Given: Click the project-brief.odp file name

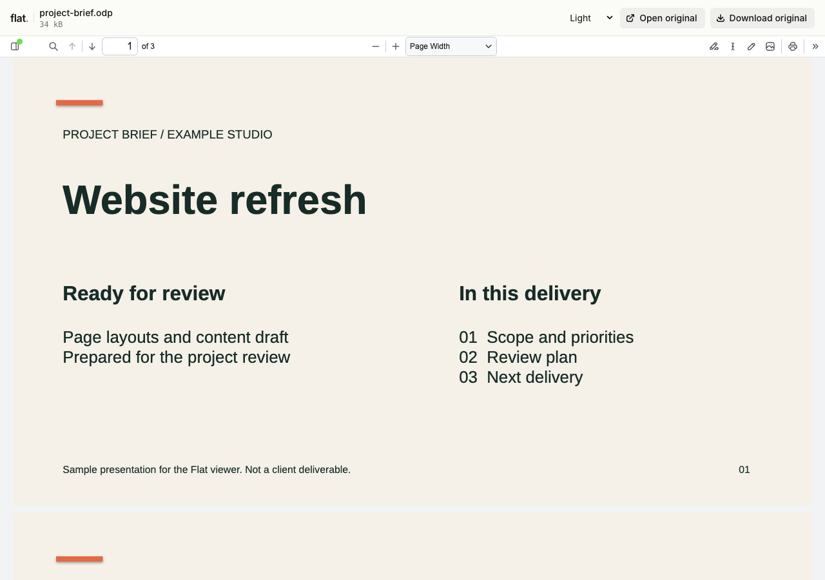Looking at the screenshot, I should [76, 13].
